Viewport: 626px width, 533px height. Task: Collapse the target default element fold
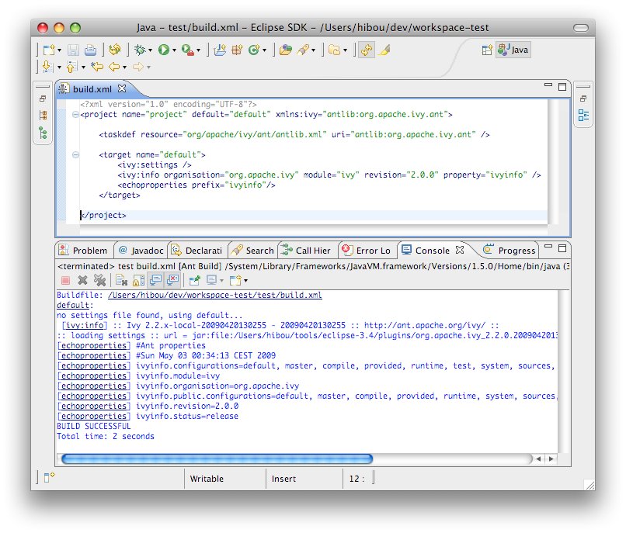(x=75, y=155)
